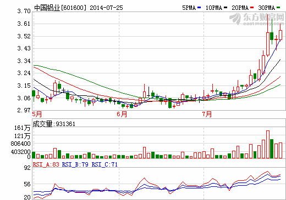Click the 7月 x-axis month label
The image size is (286, 200).
[207, 115]
